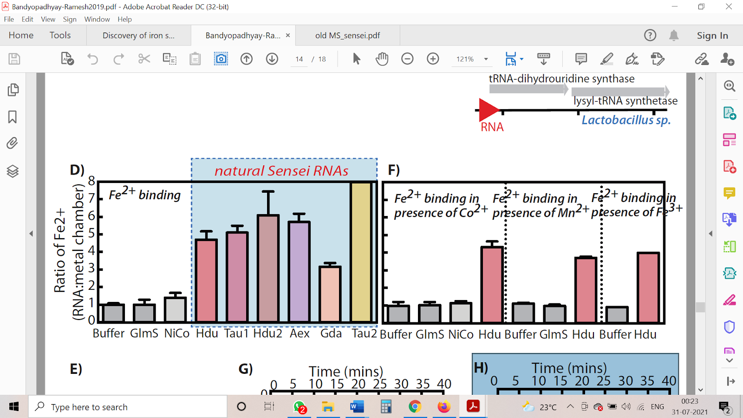Zoom out with minus button

click(407, 59)
